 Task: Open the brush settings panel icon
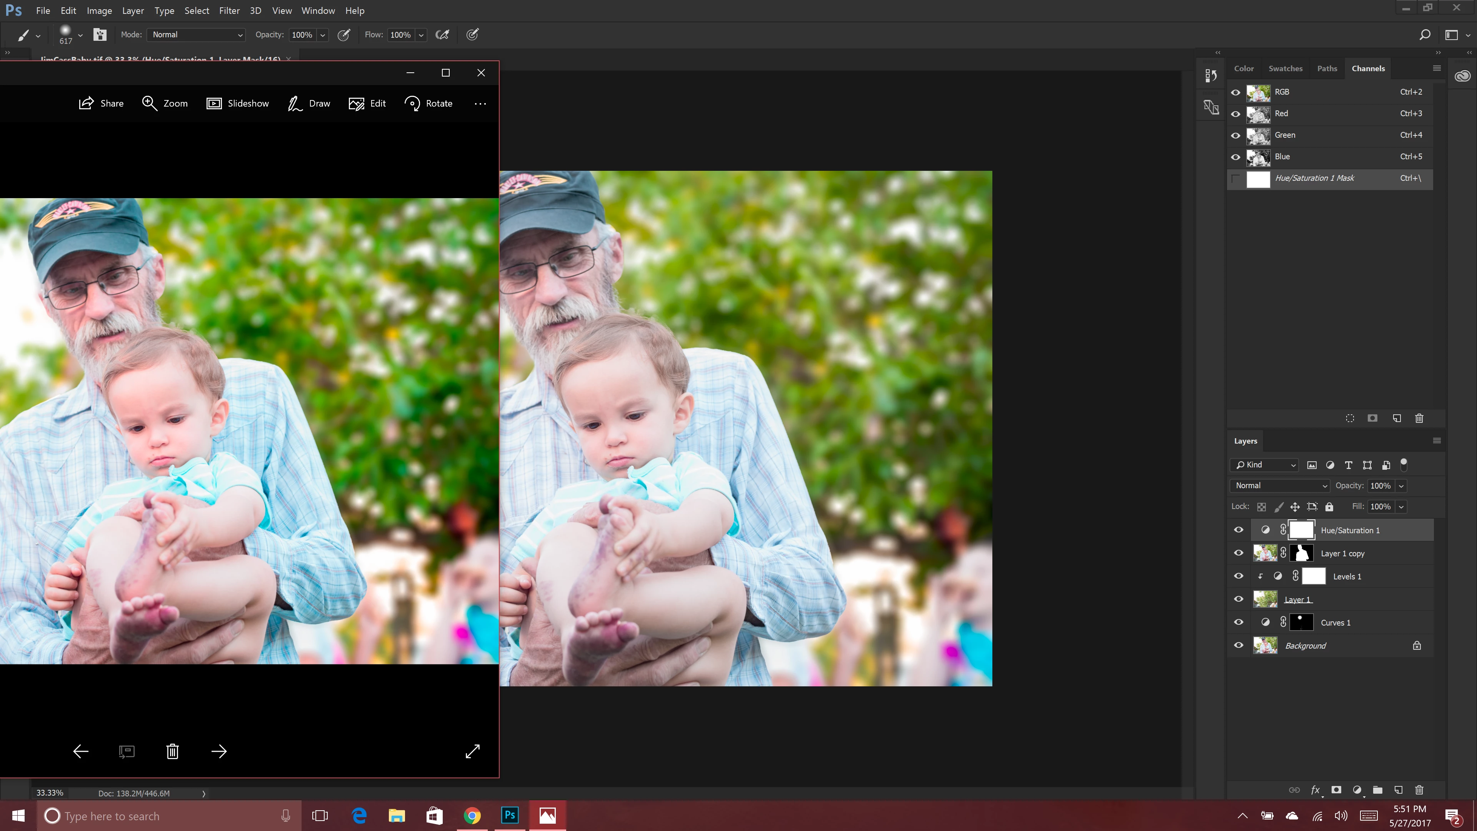tap(100, 35)
